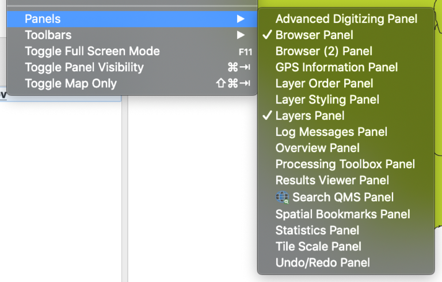Select Toggle Full Screen Mode
This screenshot has width=442, height=282.
(132, 51)
